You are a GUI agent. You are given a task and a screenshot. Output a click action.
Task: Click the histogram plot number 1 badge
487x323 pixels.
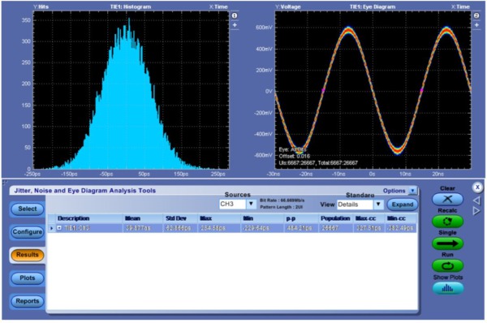235,15
